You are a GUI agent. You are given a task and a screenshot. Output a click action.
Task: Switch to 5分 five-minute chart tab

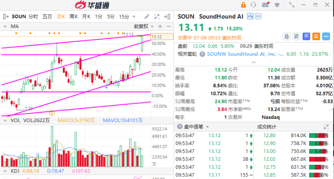(x=111, y=16)
